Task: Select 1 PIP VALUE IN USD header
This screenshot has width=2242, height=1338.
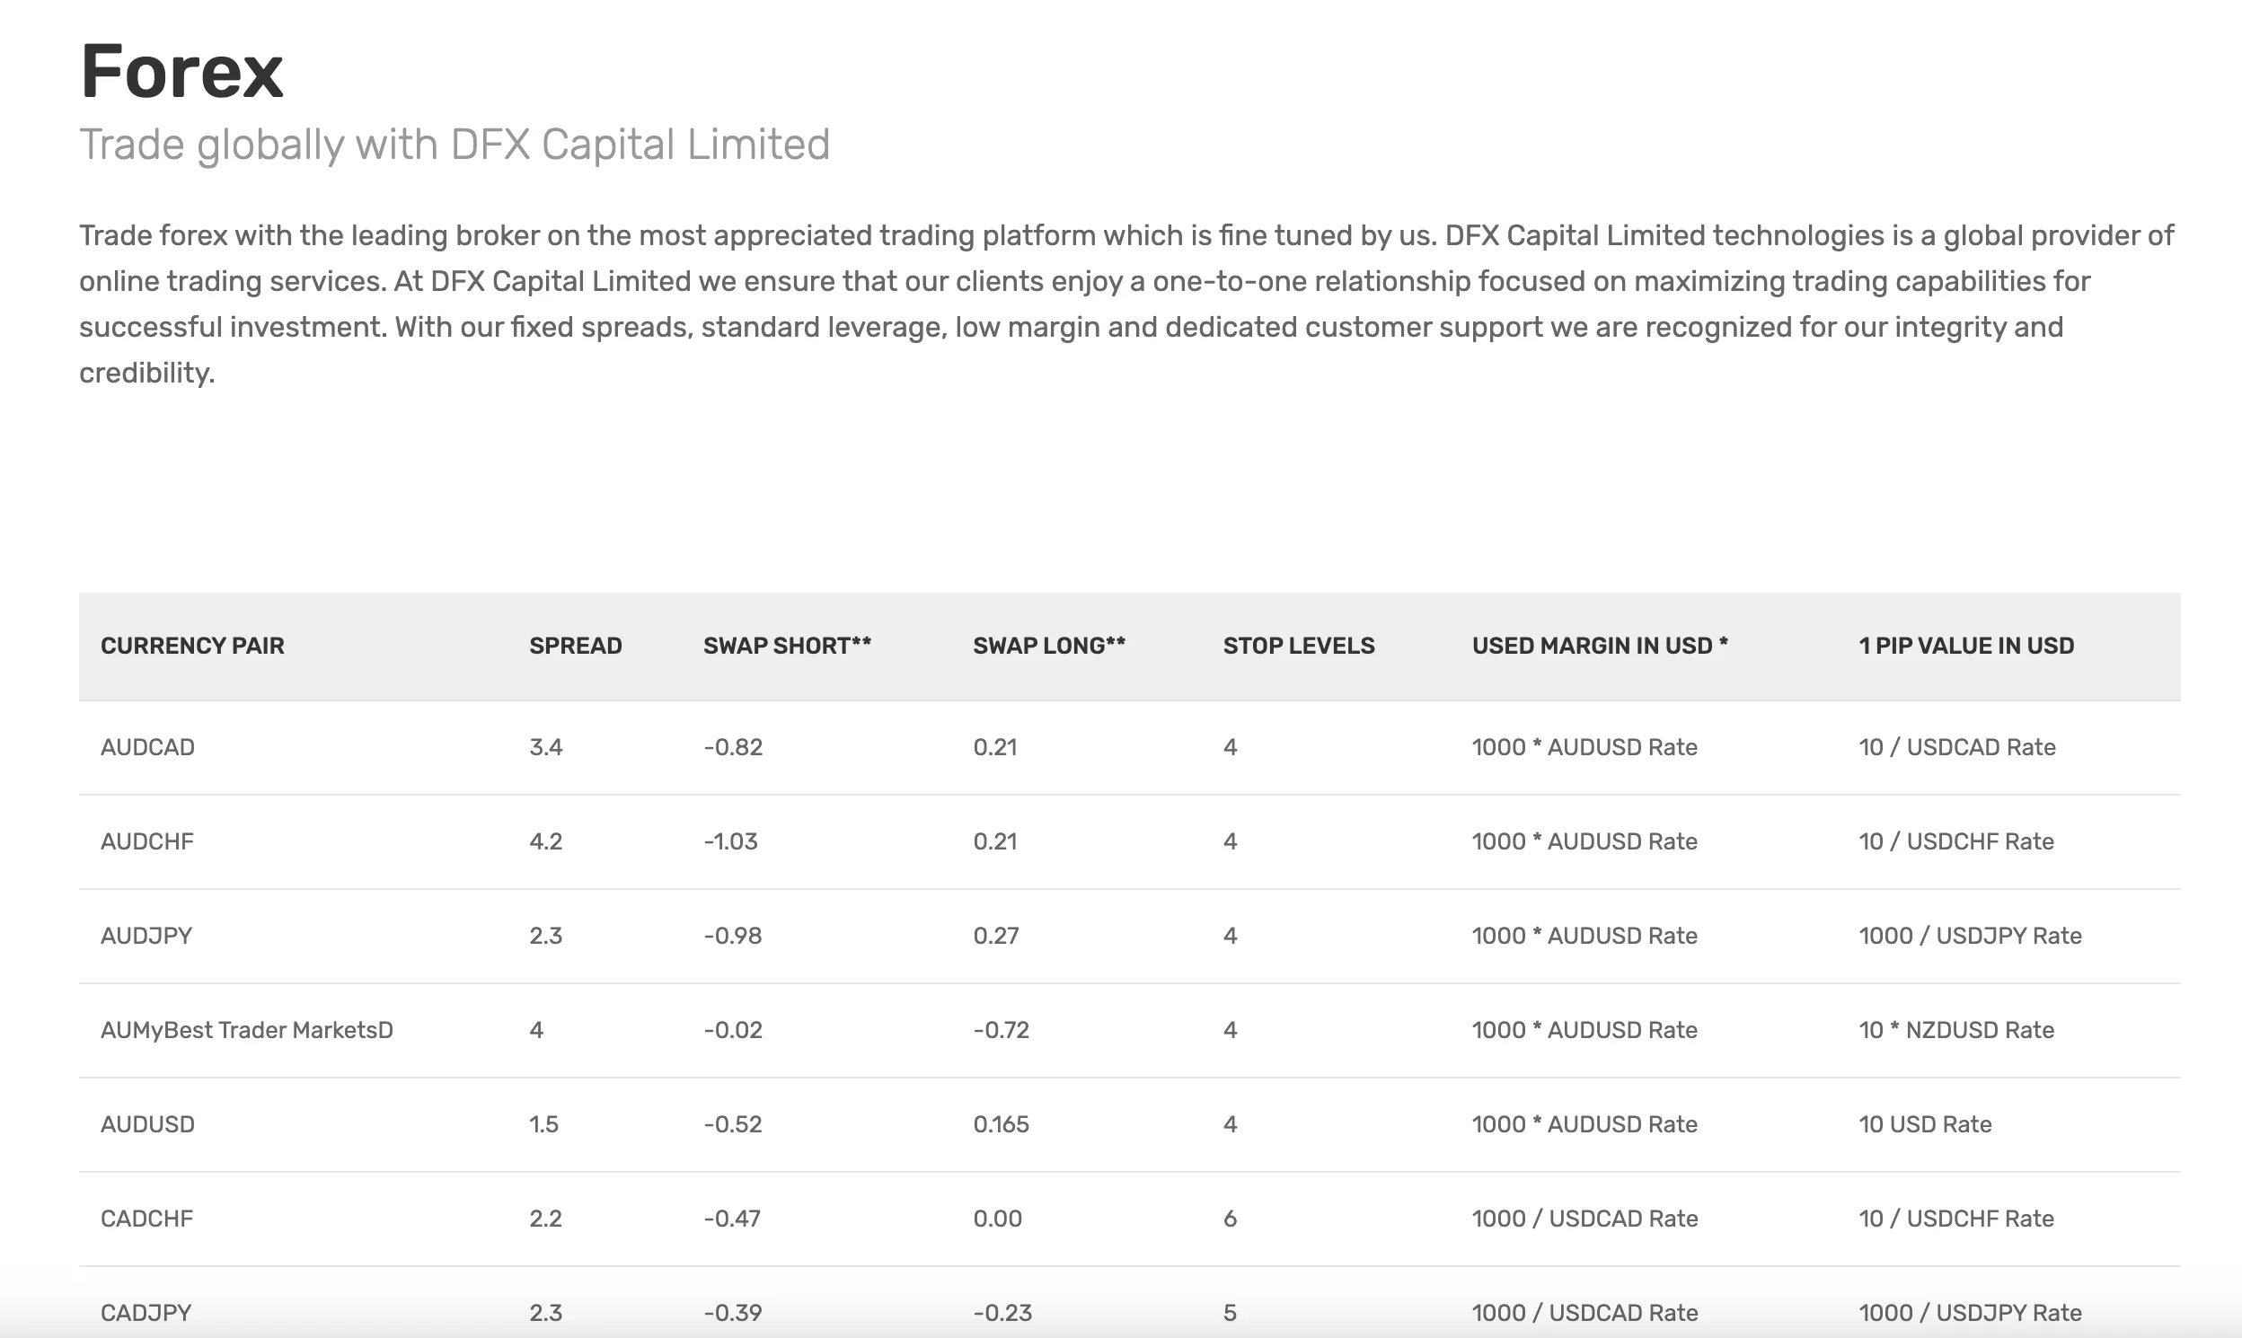Action: coord(1966,646)
